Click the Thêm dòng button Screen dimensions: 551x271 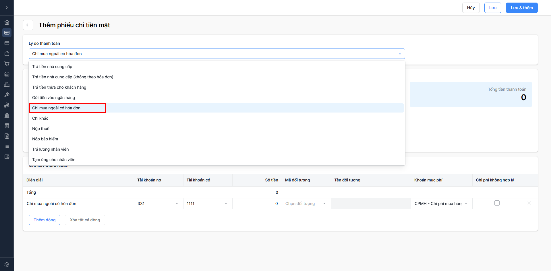tap(45, 220)
